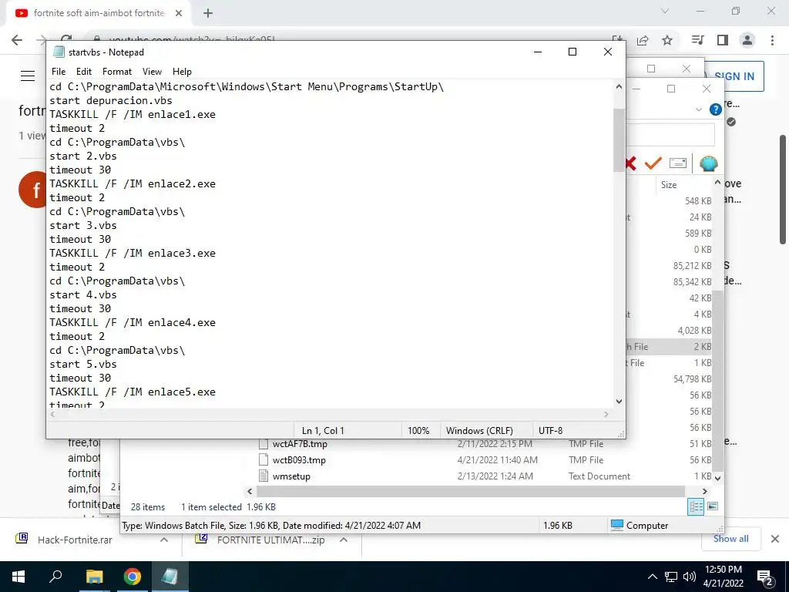
Task: Open the channel avatar with letter f
Action: (x=32, y=190)
